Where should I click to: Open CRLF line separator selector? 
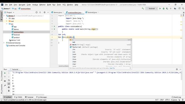tap(162, 100)
